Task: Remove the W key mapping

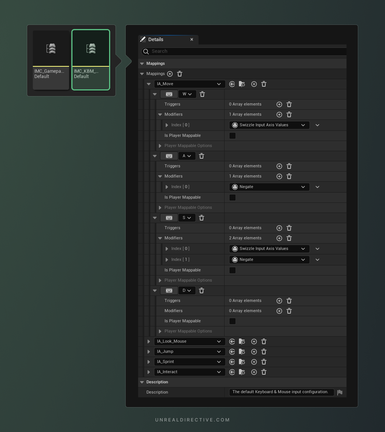Action: point(202,94)
